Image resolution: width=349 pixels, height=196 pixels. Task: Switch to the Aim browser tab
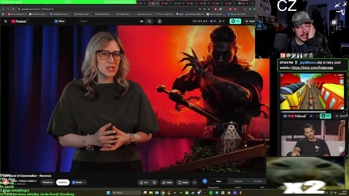pyautogui.click(x=243, y=3)
